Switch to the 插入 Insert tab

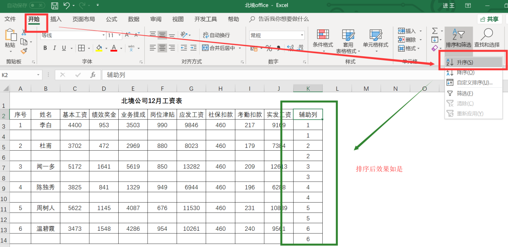(56, 19)
